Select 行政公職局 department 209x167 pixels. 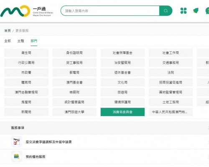click(26, 63)
